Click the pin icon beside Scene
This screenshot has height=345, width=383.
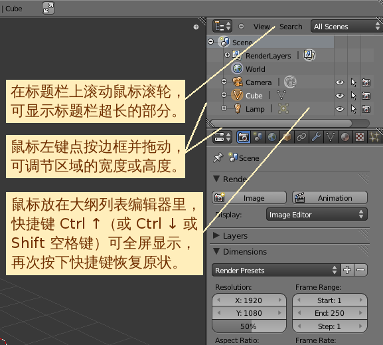218,158
